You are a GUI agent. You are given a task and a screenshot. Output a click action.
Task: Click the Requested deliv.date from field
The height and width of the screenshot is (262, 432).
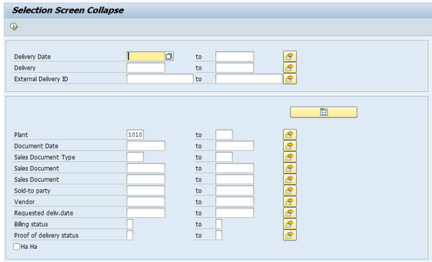146,213
